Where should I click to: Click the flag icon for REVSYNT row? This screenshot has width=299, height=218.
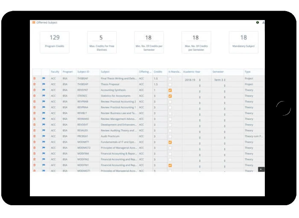click(x=44, y=90)
